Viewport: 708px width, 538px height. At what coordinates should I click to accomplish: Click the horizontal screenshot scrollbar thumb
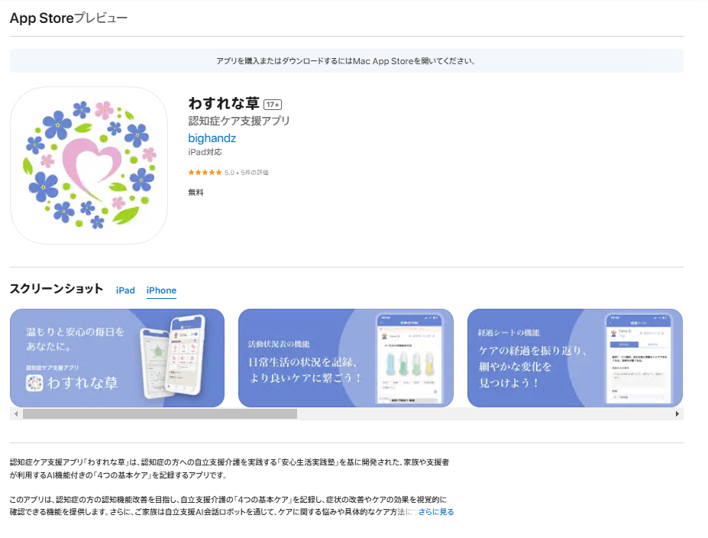[160, 413]
